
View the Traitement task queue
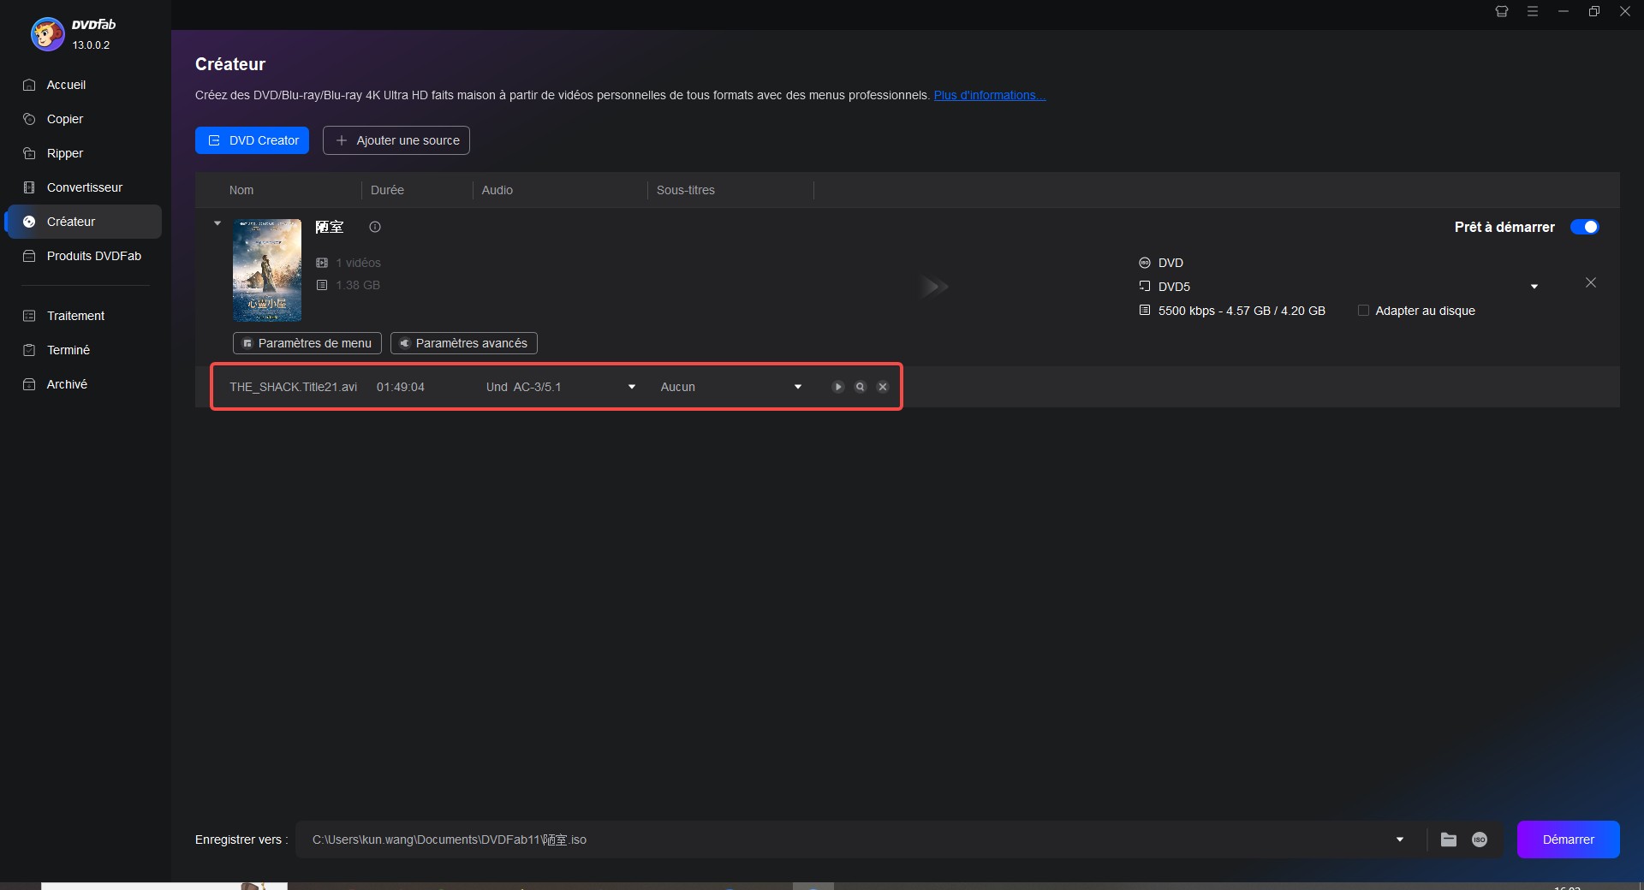(75, 316)
